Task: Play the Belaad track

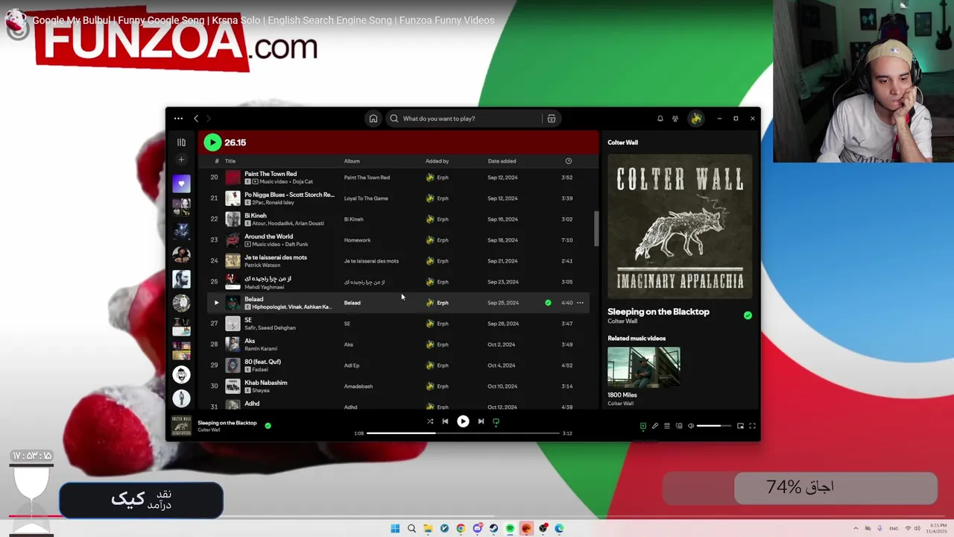Action: tap(216, 303)
